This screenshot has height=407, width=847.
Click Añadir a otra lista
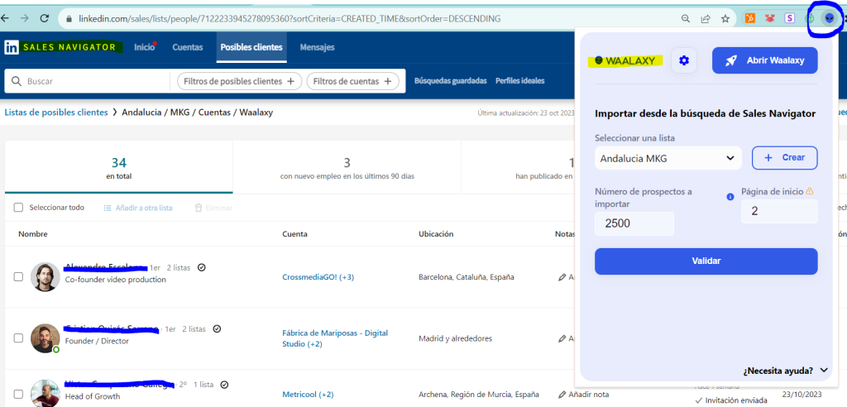click(x=138, y=208)
